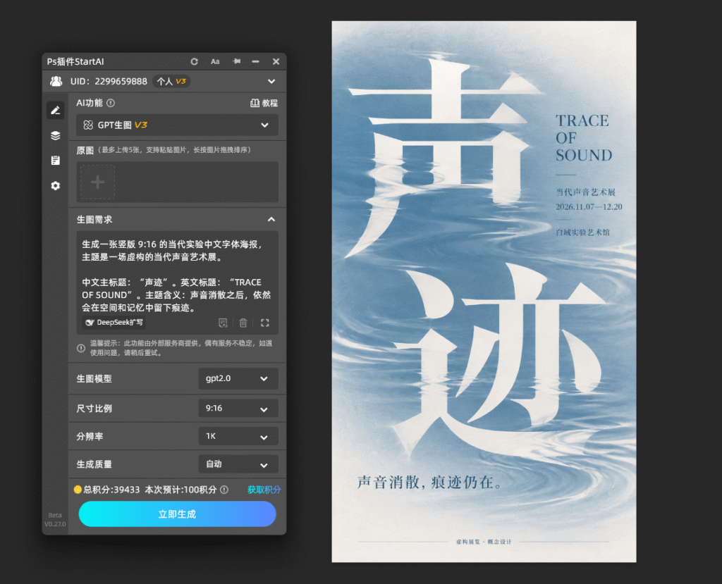Open the GPT生图 function dropdown
The image size is (722, 584).
[x=177, y=125]
